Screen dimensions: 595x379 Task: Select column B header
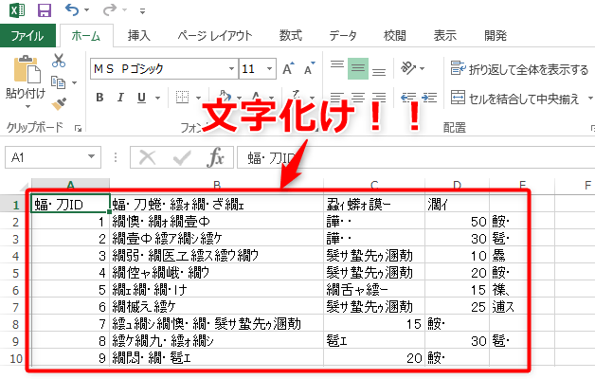216,186
